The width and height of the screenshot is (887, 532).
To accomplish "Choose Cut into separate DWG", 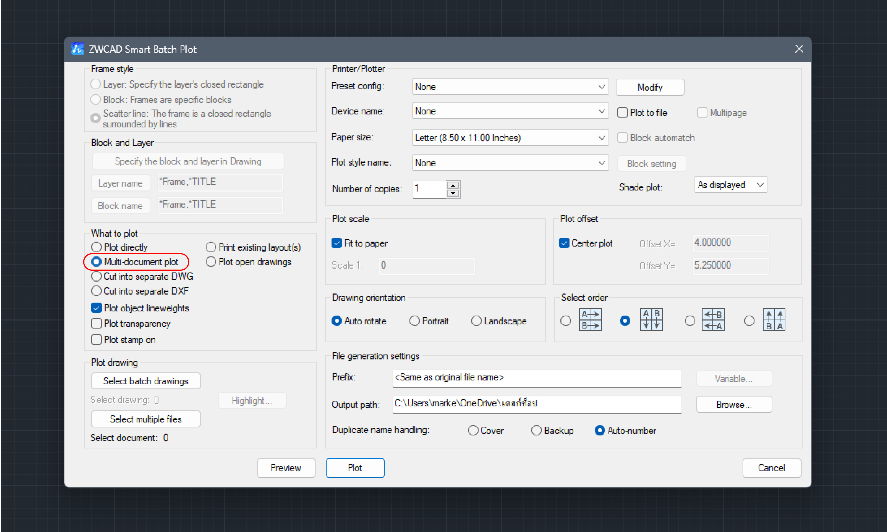I will (142, 277).
